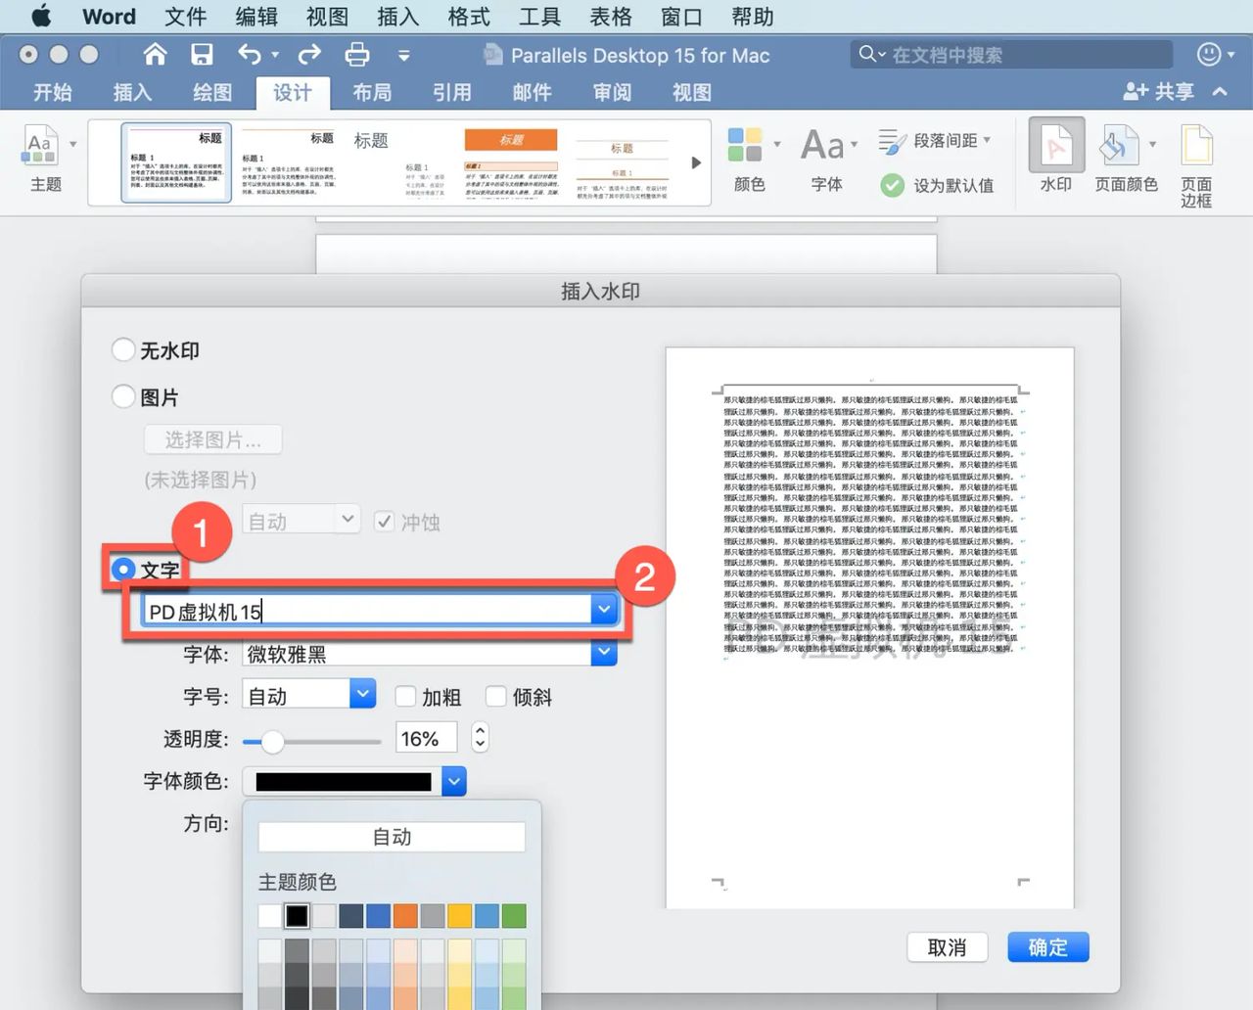Enable the 冲蚀 (Washout) checkbox
1253x1010 pixels.
pyautogui.click(x=384, y=521)
